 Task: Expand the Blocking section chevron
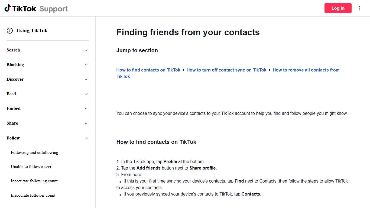[86, 65]
